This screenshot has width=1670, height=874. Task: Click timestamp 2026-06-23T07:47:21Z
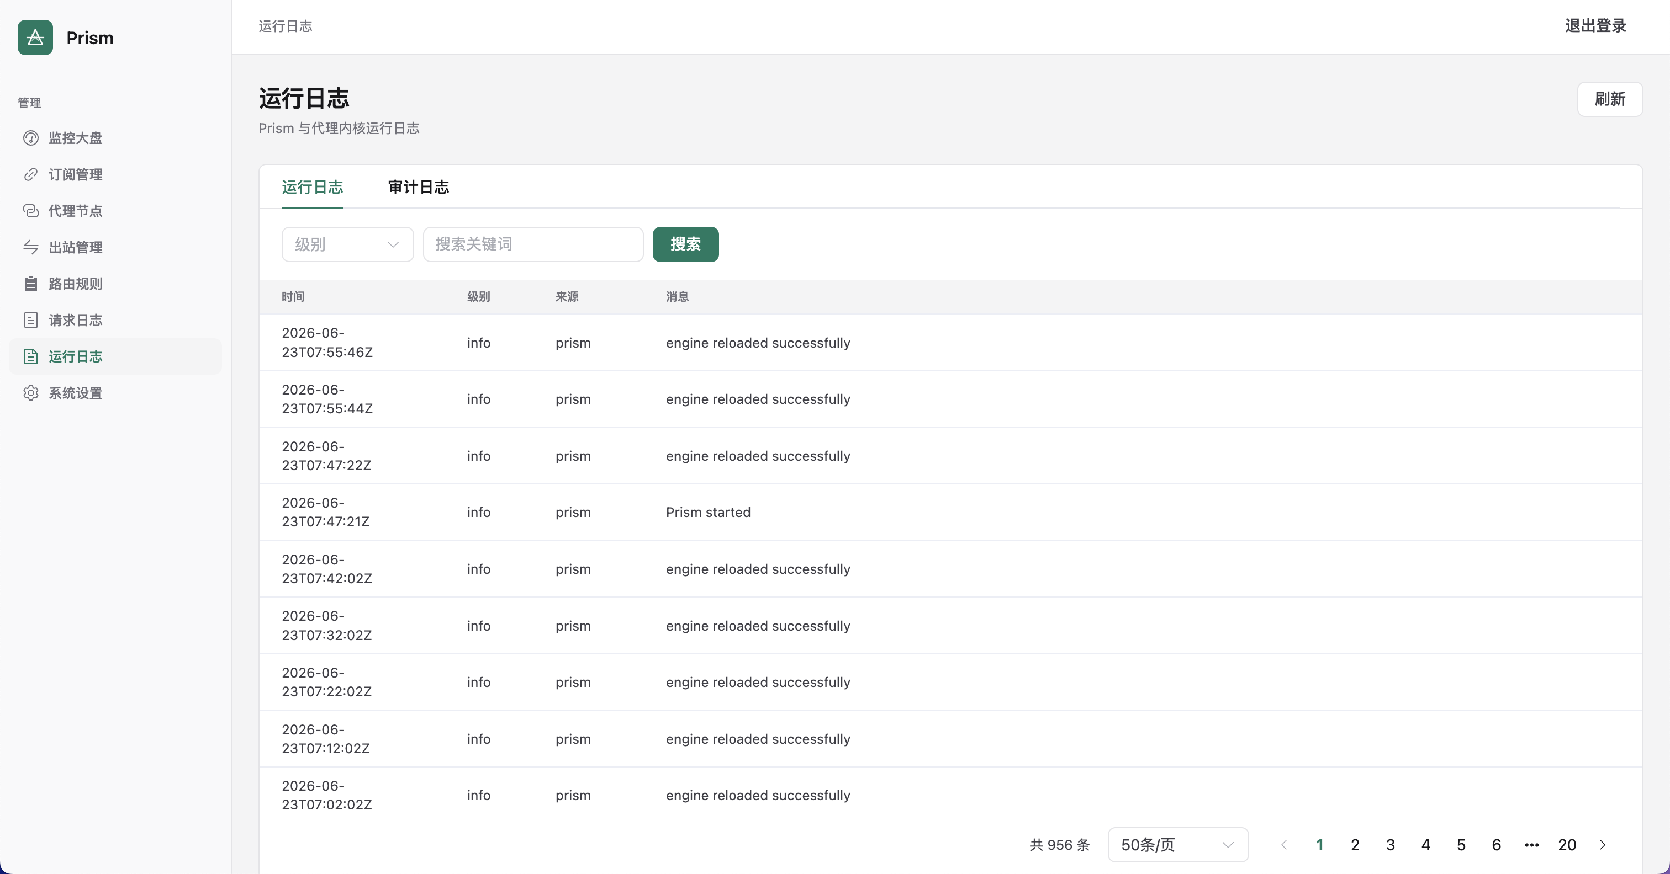tap(325, 513)
